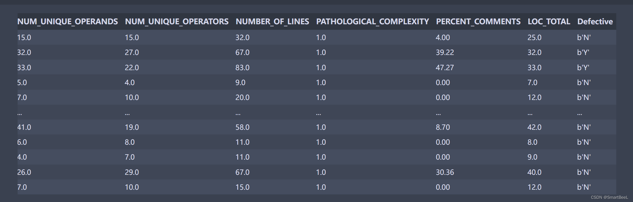
Task: Select the 8.70 percent comments cell
Action: coord(443,127)
